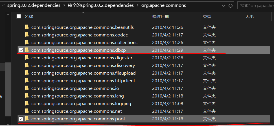Go to the spring3.0.2.dependencies breadcrumb folder
This screenshot has width=274, height=126.
[34, 5]
